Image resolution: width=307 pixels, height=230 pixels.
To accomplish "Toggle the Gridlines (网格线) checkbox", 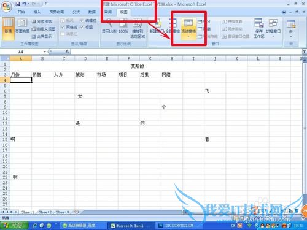I will (63, 27).
